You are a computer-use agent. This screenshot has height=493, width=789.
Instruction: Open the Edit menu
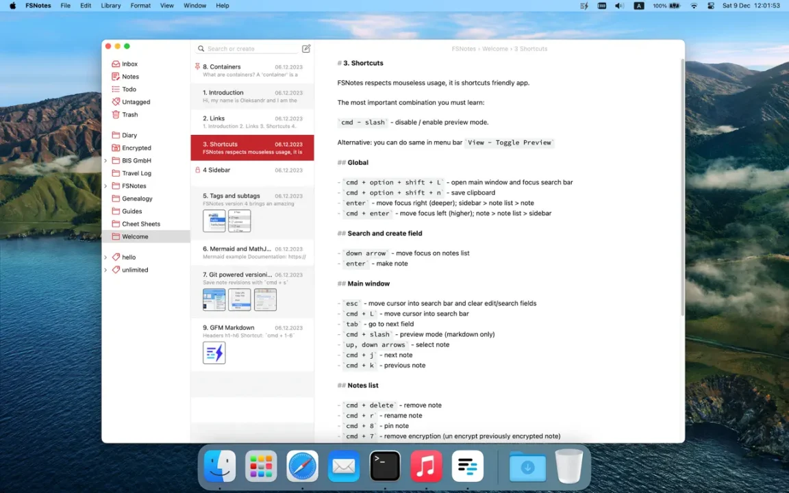pyautogui.click(x=86, y=5)
